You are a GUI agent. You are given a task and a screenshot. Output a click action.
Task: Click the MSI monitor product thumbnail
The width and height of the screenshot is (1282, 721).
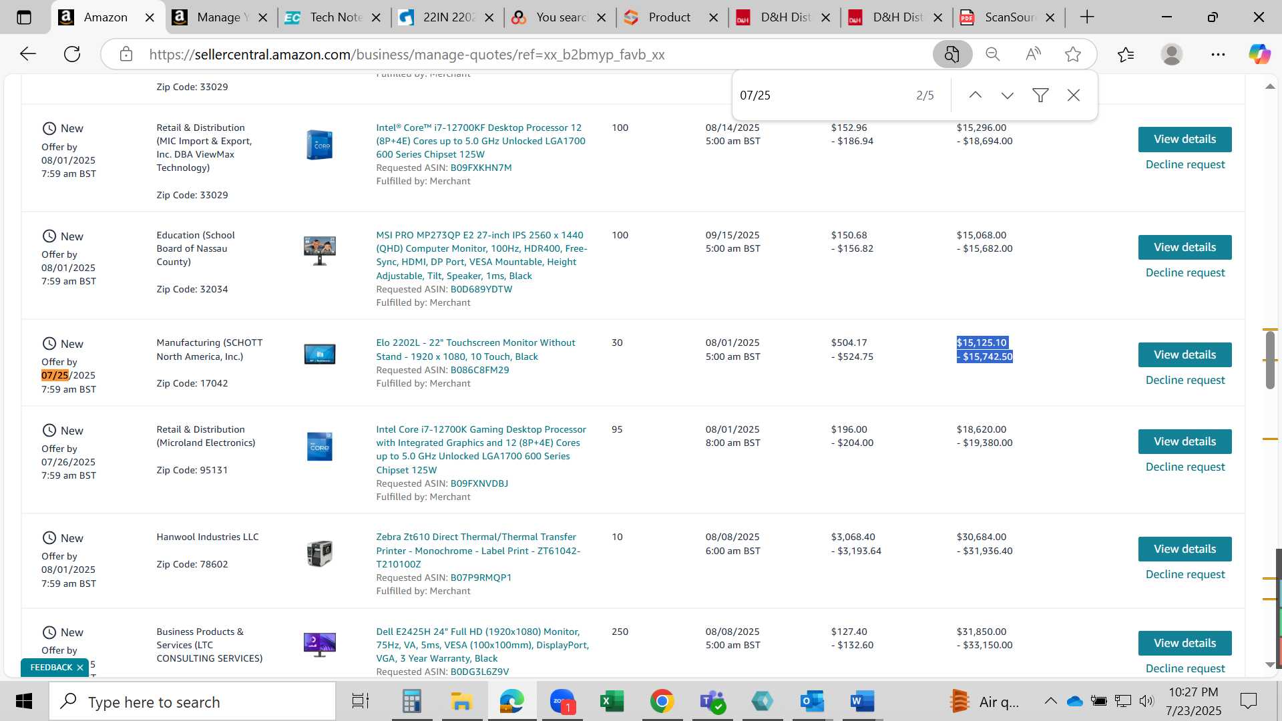click(x=319, y=250)
